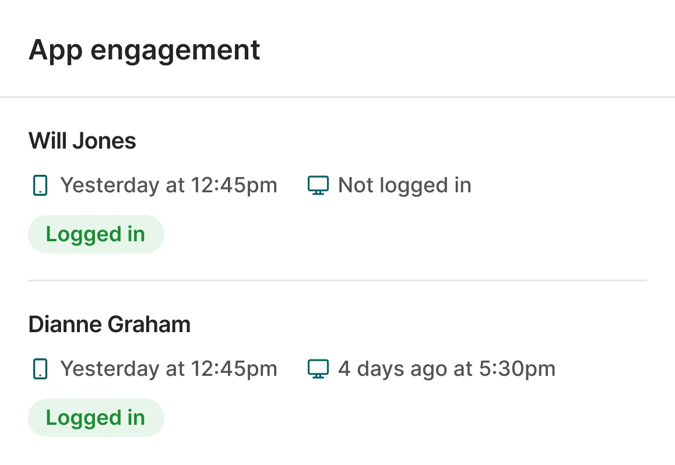Open the Dianne Graham name link
This screenshot has height=465, width=675.
[x=110, y=325]
